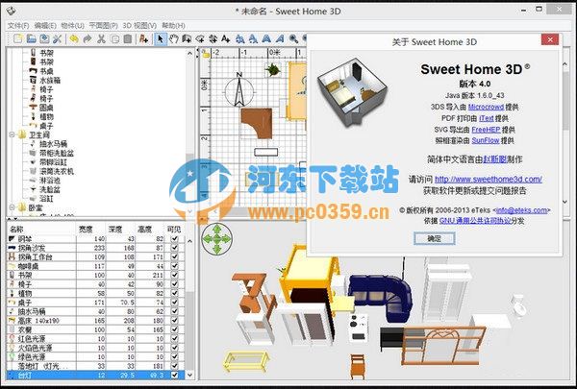Activate the Create dimensions tool
The height and width of the screenshot is (389, 577).
pos(213,38)
